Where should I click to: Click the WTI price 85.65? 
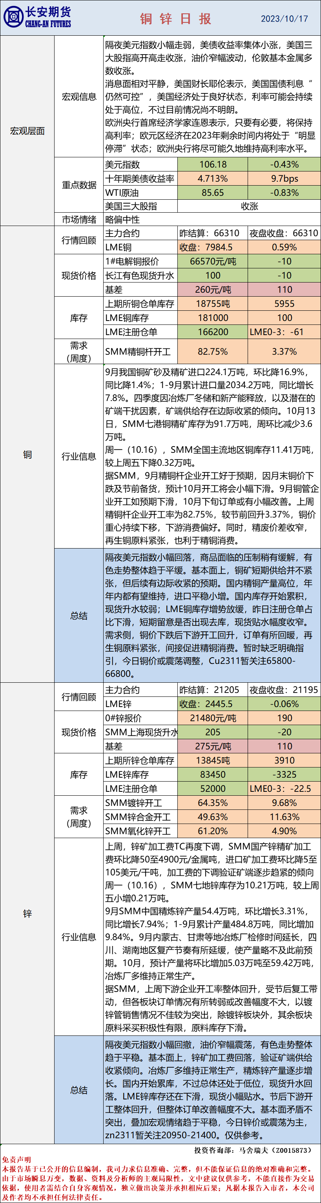(213, 192)
